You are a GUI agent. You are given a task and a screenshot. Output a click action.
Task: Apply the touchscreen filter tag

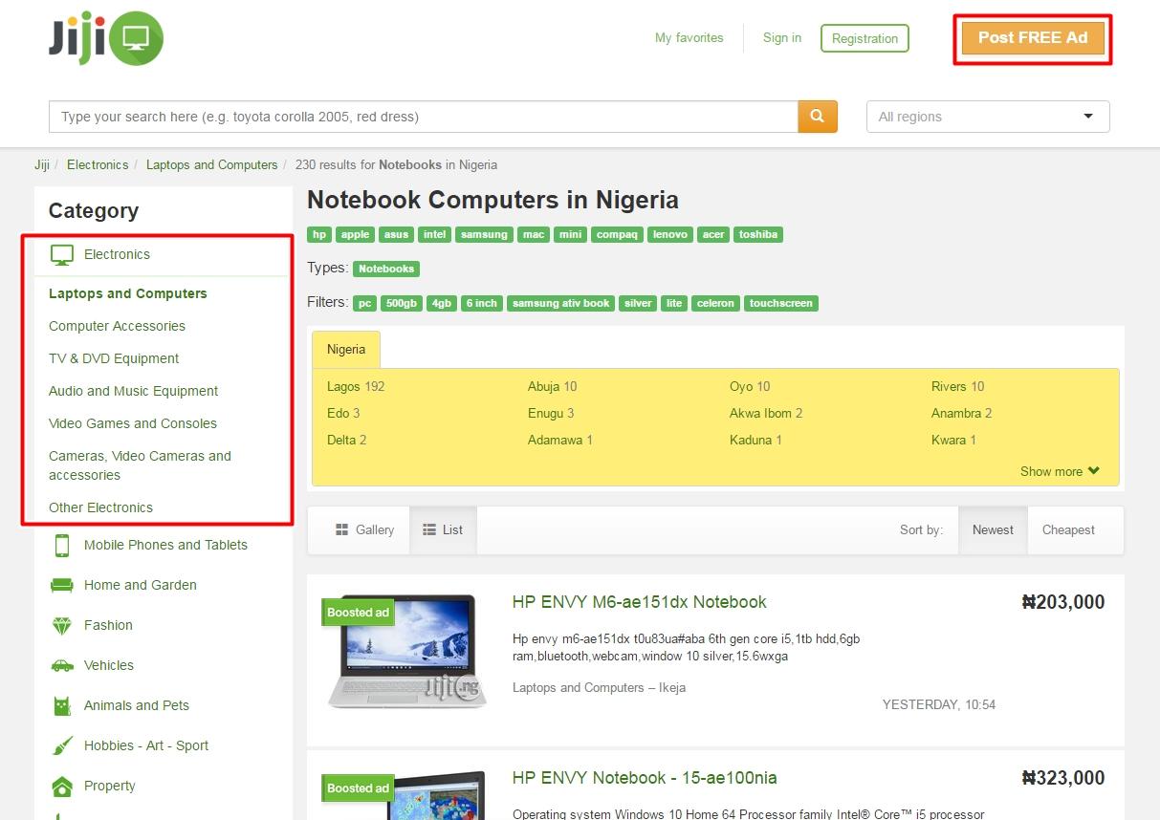[x=781, y=303]
